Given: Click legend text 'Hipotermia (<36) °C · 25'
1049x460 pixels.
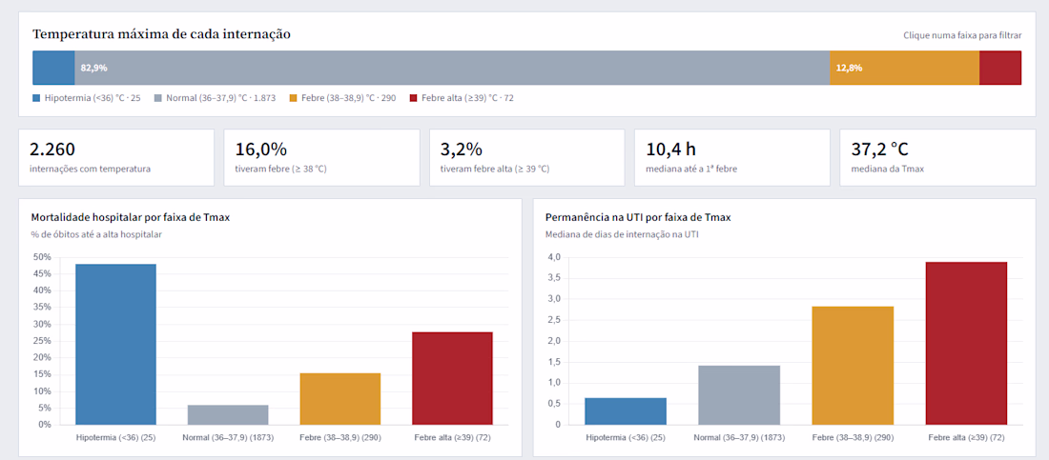Looking at the screenshot, I should click(93, 98).
